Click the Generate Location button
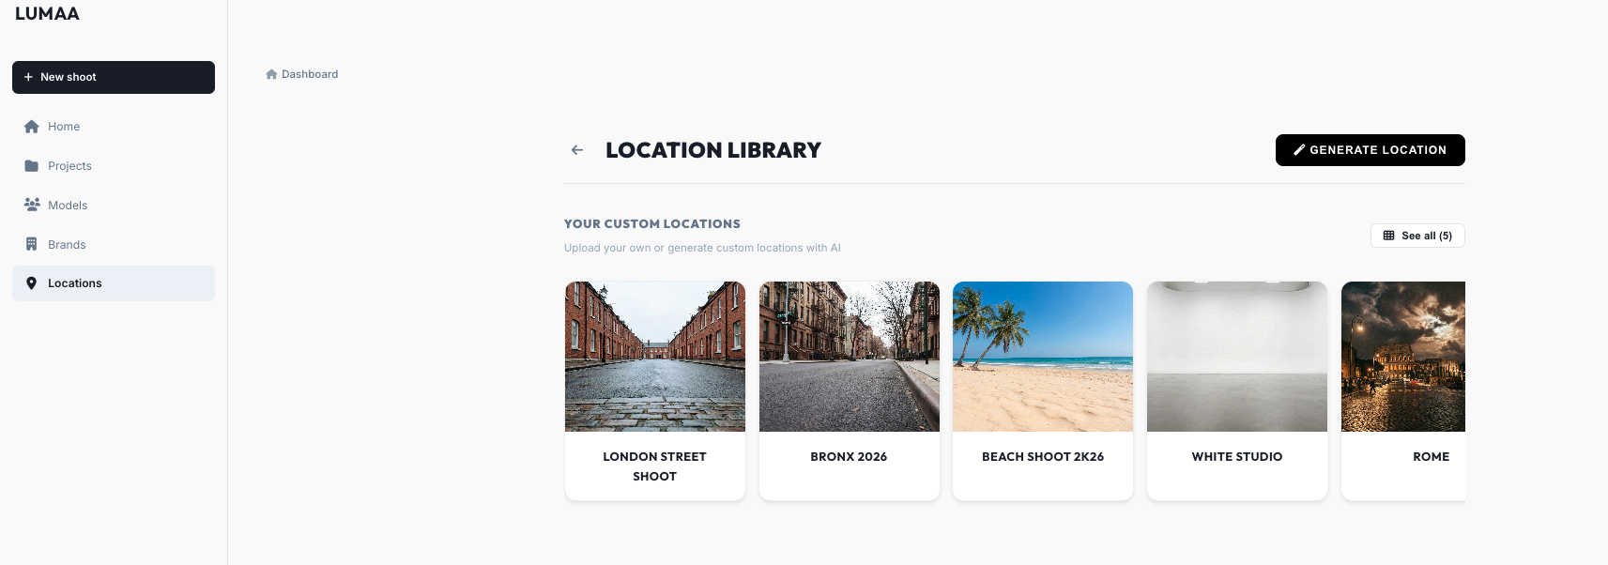Viewport: 1608px width, 565px height. click(1371, 150)
